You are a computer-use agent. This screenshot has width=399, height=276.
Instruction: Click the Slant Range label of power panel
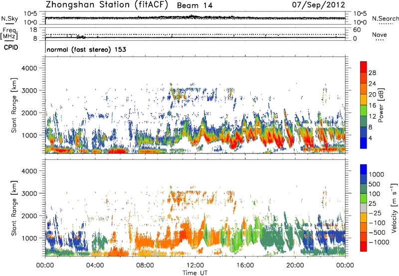(x=14, y=106)
